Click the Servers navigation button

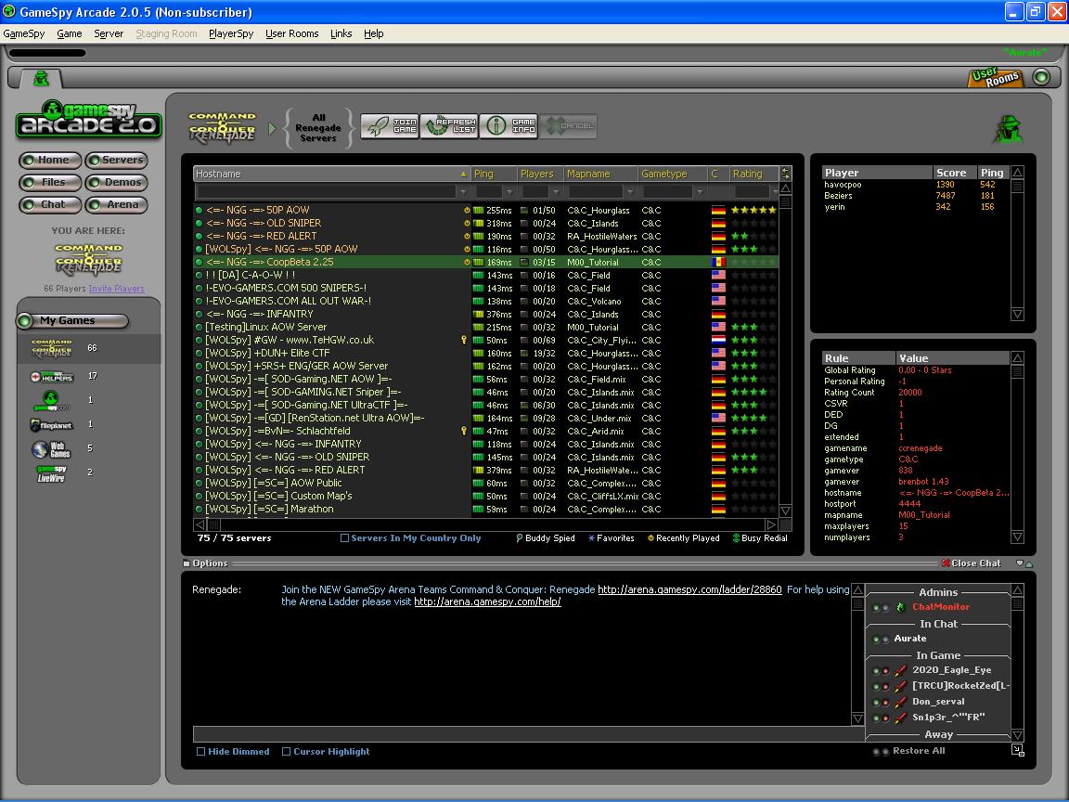tap(117, 160)
